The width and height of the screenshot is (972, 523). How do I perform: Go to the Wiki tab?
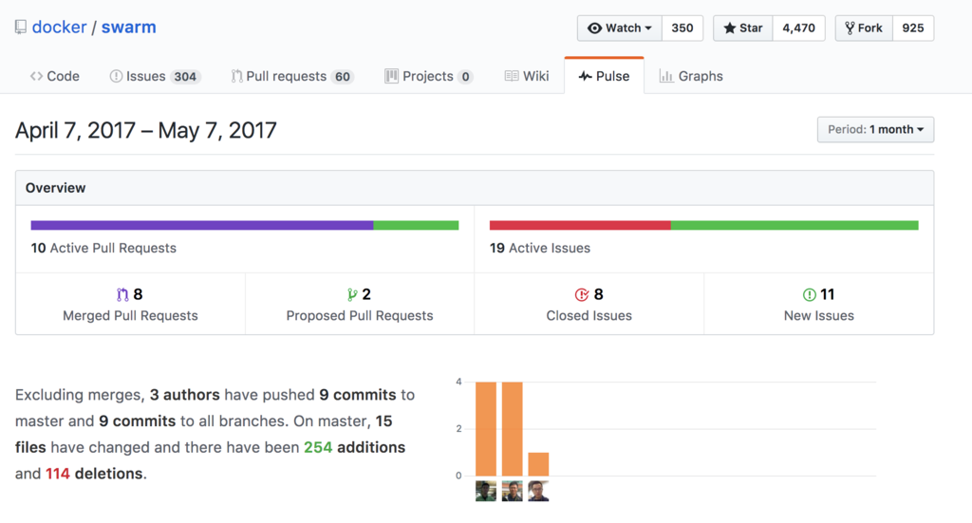click(526, 76)
